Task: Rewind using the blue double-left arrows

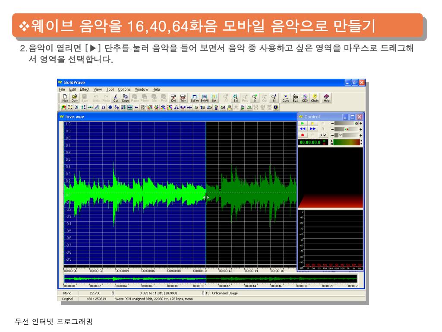Action: (303, 129)
